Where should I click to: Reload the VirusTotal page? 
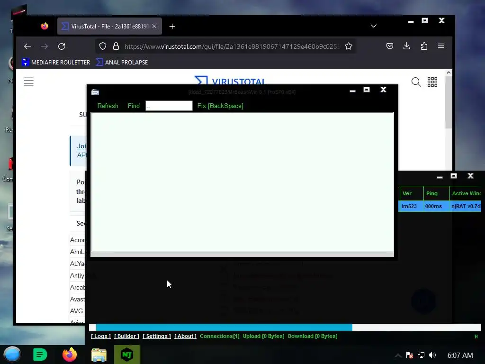[62, 46]
